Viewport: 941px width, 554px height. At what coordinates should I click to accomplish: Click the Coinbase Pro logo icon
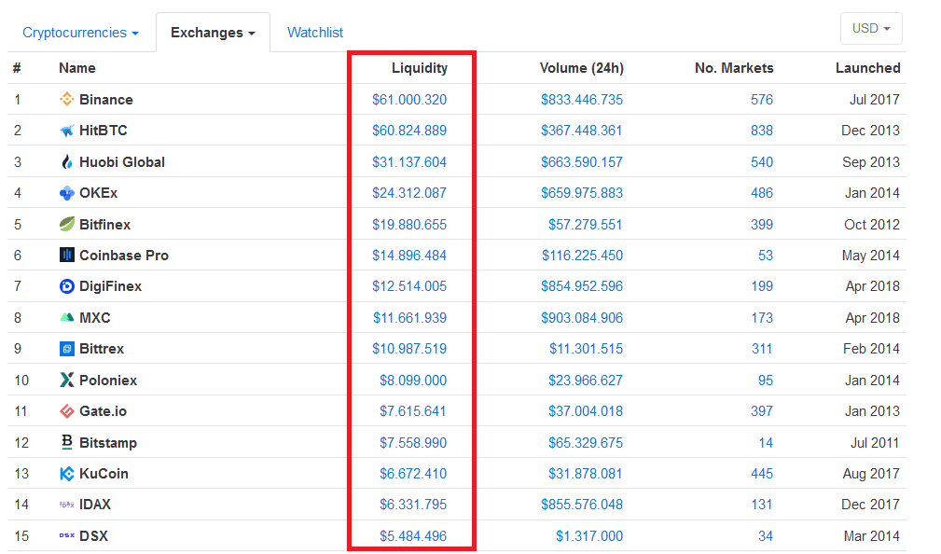[x=66, y=256]
